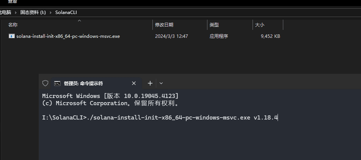Open the terminal profile dropdown chevron
361x160 pixels.
point(161,83)
